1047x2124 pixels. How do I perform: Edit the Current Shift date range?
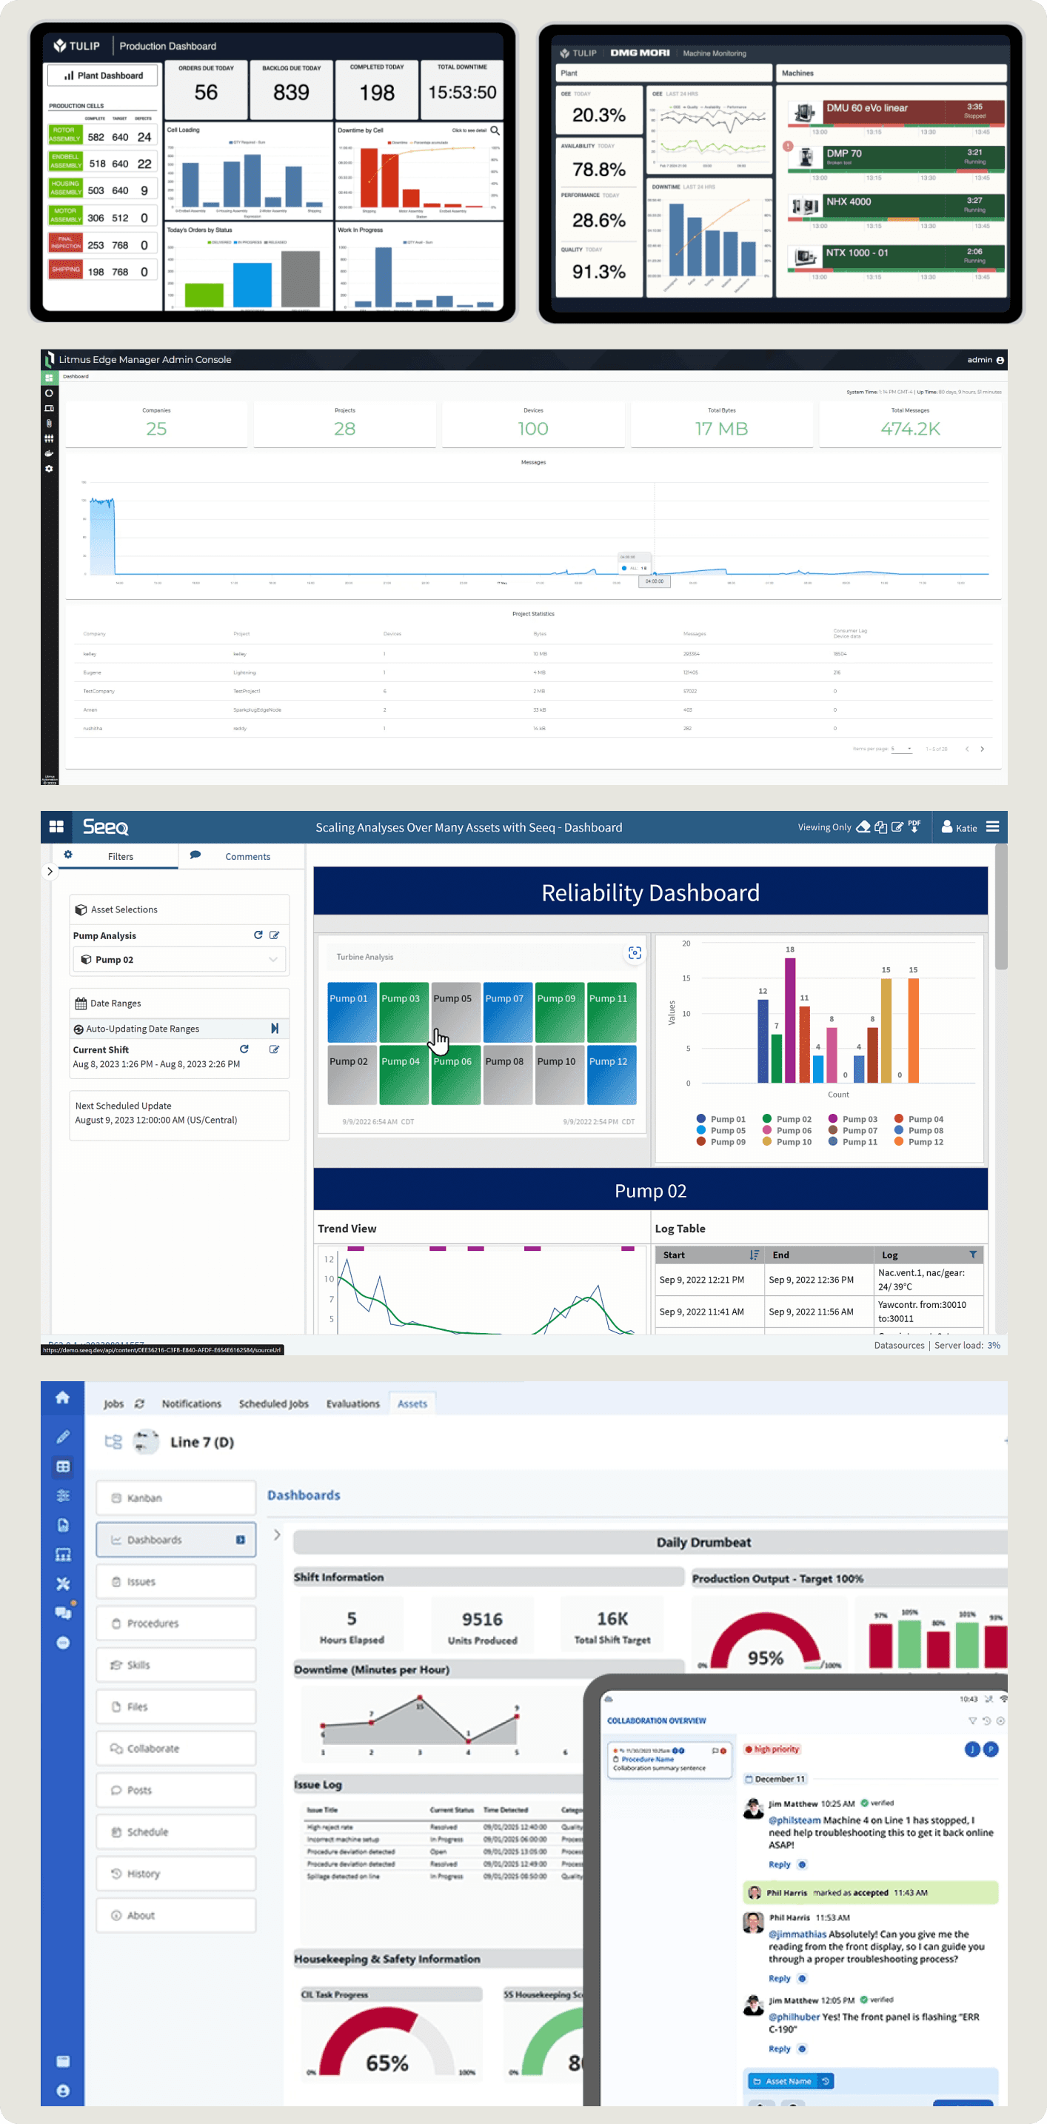(x=275, y=1049)
